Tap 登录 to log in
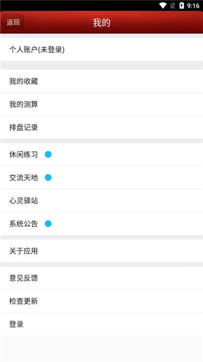The width and height of the screenshot is (203, 362). (101, 324)
